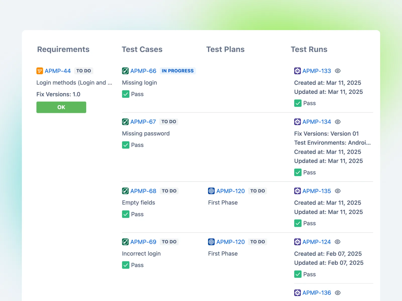Toggle the watch eye icon for APMP-134
The height and width of the screenshot is (301, 402).
tap(338, 122)
